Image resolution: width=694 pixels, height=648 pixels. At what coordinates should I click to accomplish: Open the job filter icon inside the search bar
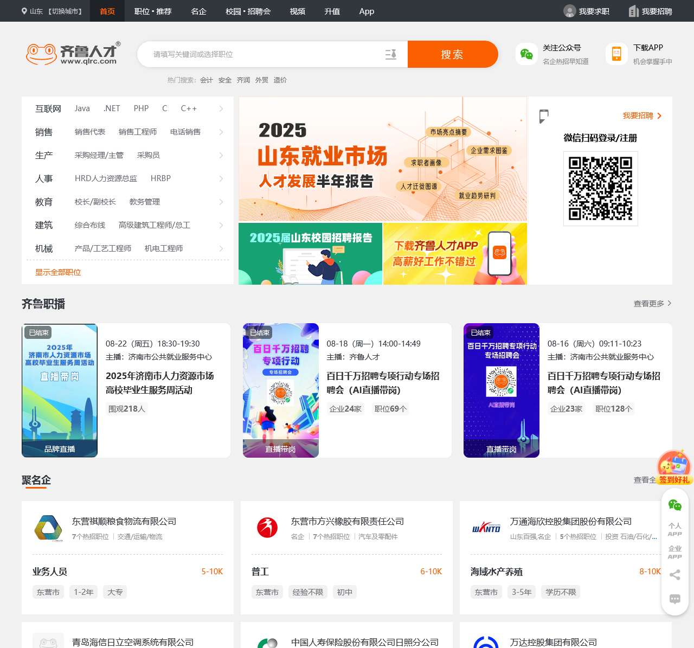[391, 54]
